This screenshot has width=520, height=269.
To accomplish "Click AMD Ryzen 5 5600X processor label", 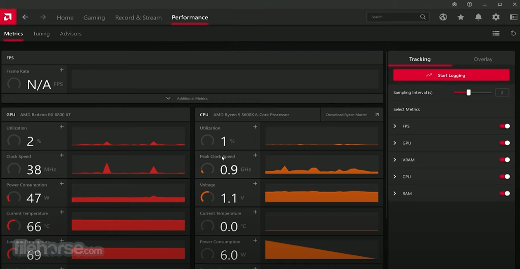I will pos(251,115).
